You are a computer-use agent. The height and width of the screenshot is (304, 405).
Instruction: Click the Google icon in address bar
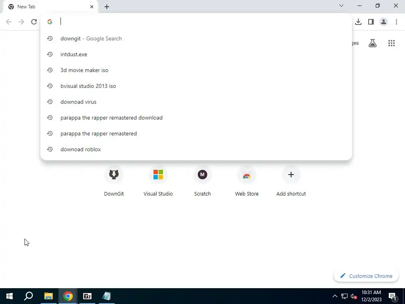pyautogui.click(x=50, y=22)
